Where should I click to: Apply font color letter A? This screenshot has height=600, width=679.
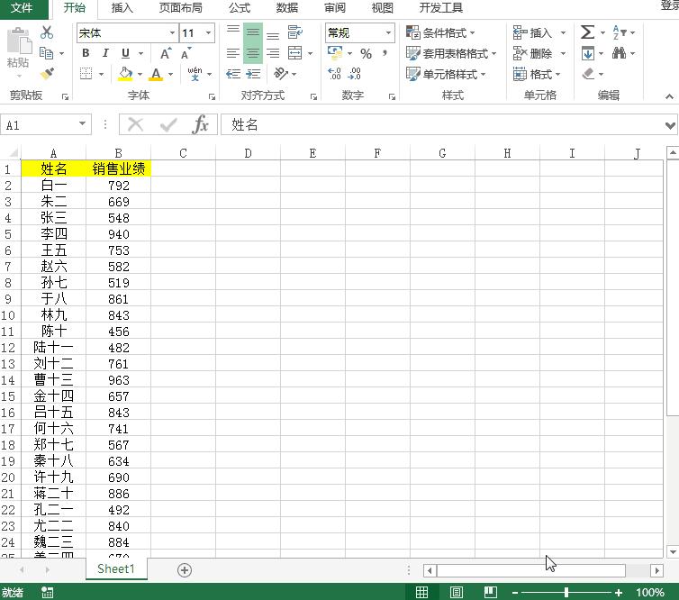point(156,74)
